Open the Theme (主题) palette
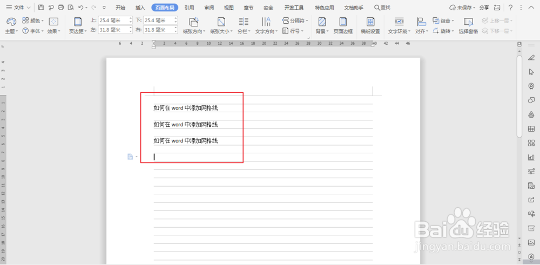Screen dimensions: 540x265 coord(11,26)
